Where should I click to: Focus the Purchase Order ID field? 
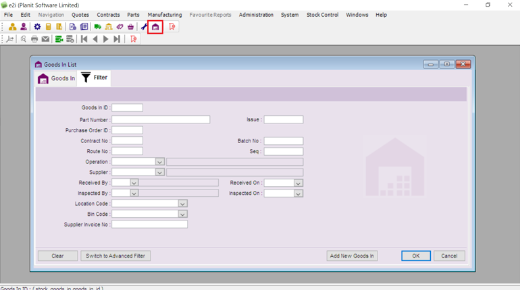[x=128, y=130]
